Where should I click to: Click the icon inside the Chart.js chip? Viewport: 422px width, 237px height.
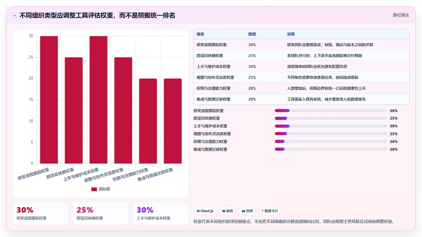click(x=198, y=211)
